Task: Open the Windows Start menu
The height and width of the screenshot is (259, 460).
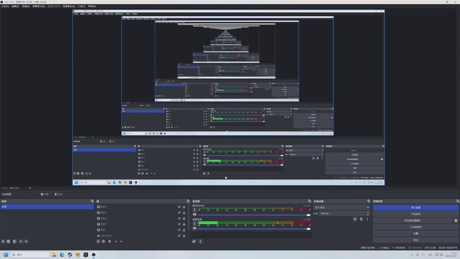Action: click(6, 254)
